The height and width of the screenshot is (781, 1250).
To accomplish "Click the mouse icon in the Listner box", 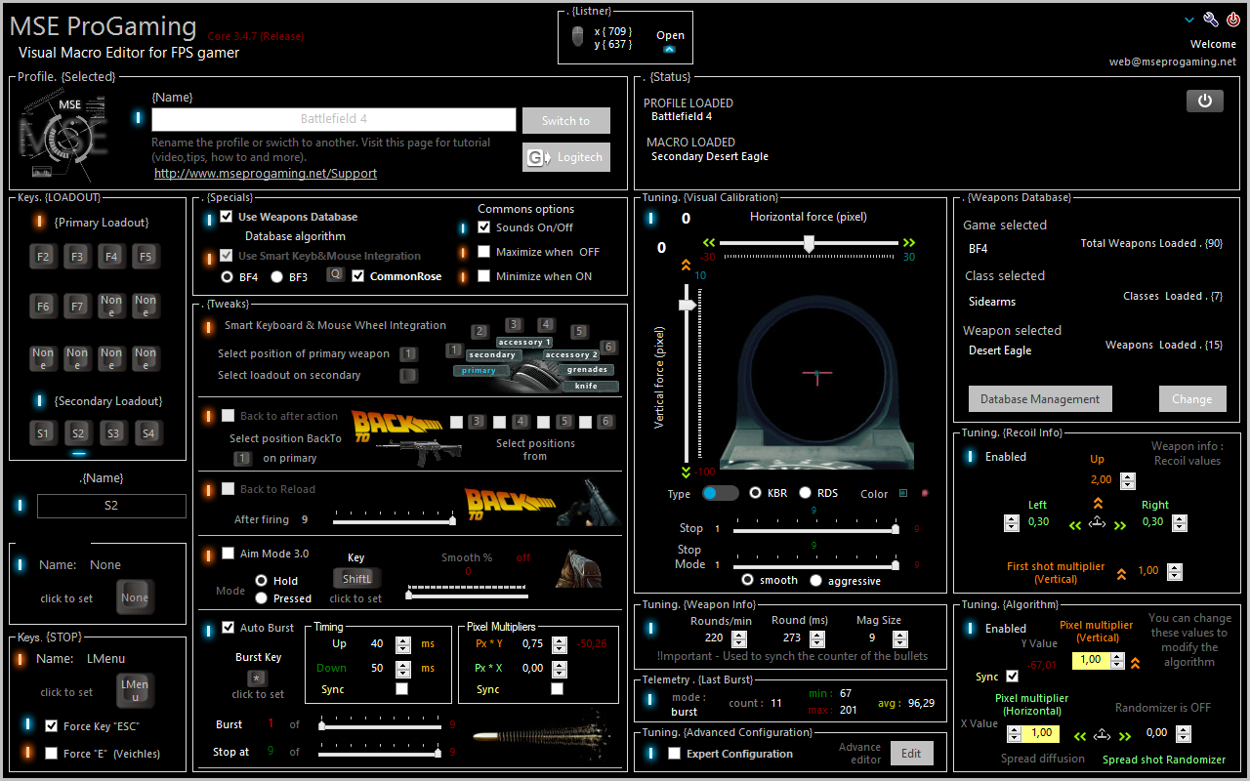I will 577,37.
